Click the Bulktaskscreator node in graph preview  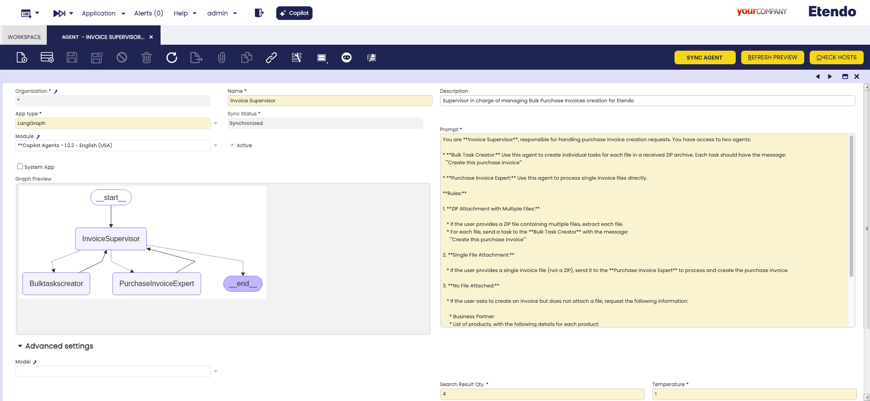(x=56, y=284)
